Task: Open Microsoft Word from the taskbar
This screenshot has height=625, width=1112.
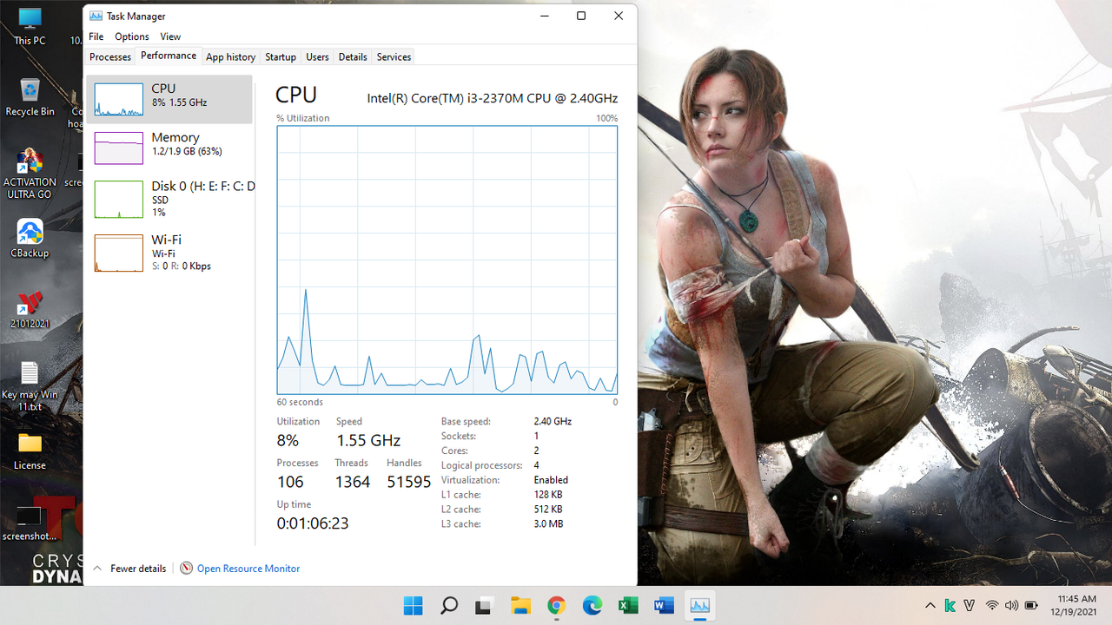Action: (663, 605)
